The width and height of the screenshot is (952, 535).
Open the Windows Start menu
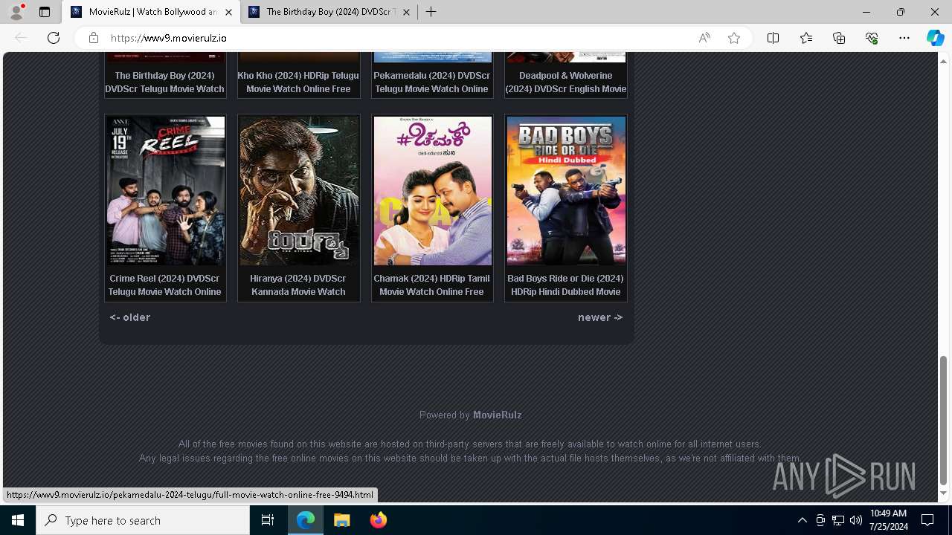tap(18, 520)
